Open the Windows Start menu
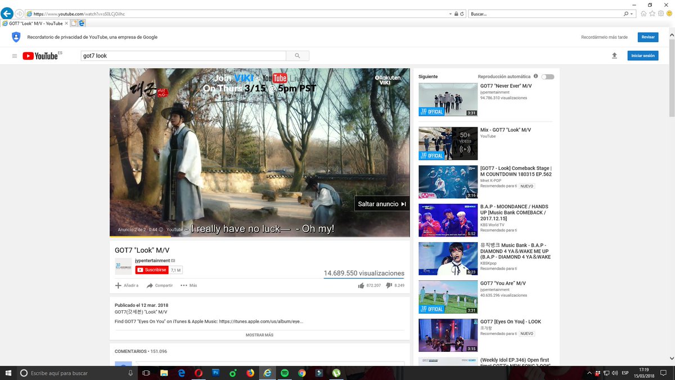675x380 pixels. pos(8,373)
